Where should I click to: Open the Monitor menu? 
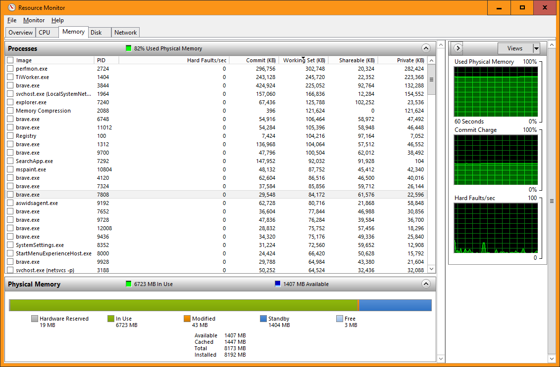34,20
